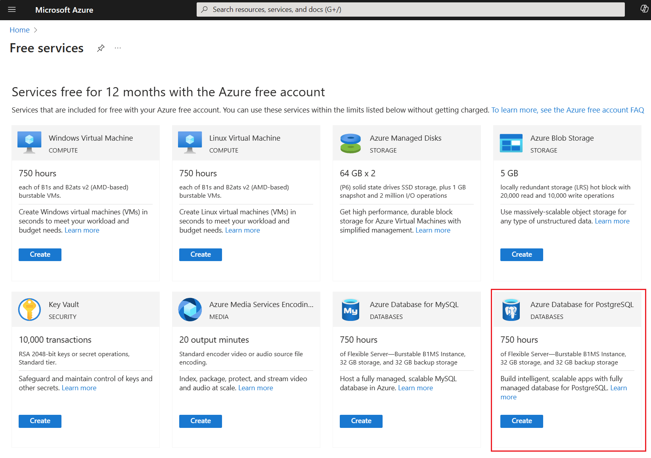Create a Linux Virtual Machine
The height and width of the screenshot is (458, 651).
click(201, 254)
